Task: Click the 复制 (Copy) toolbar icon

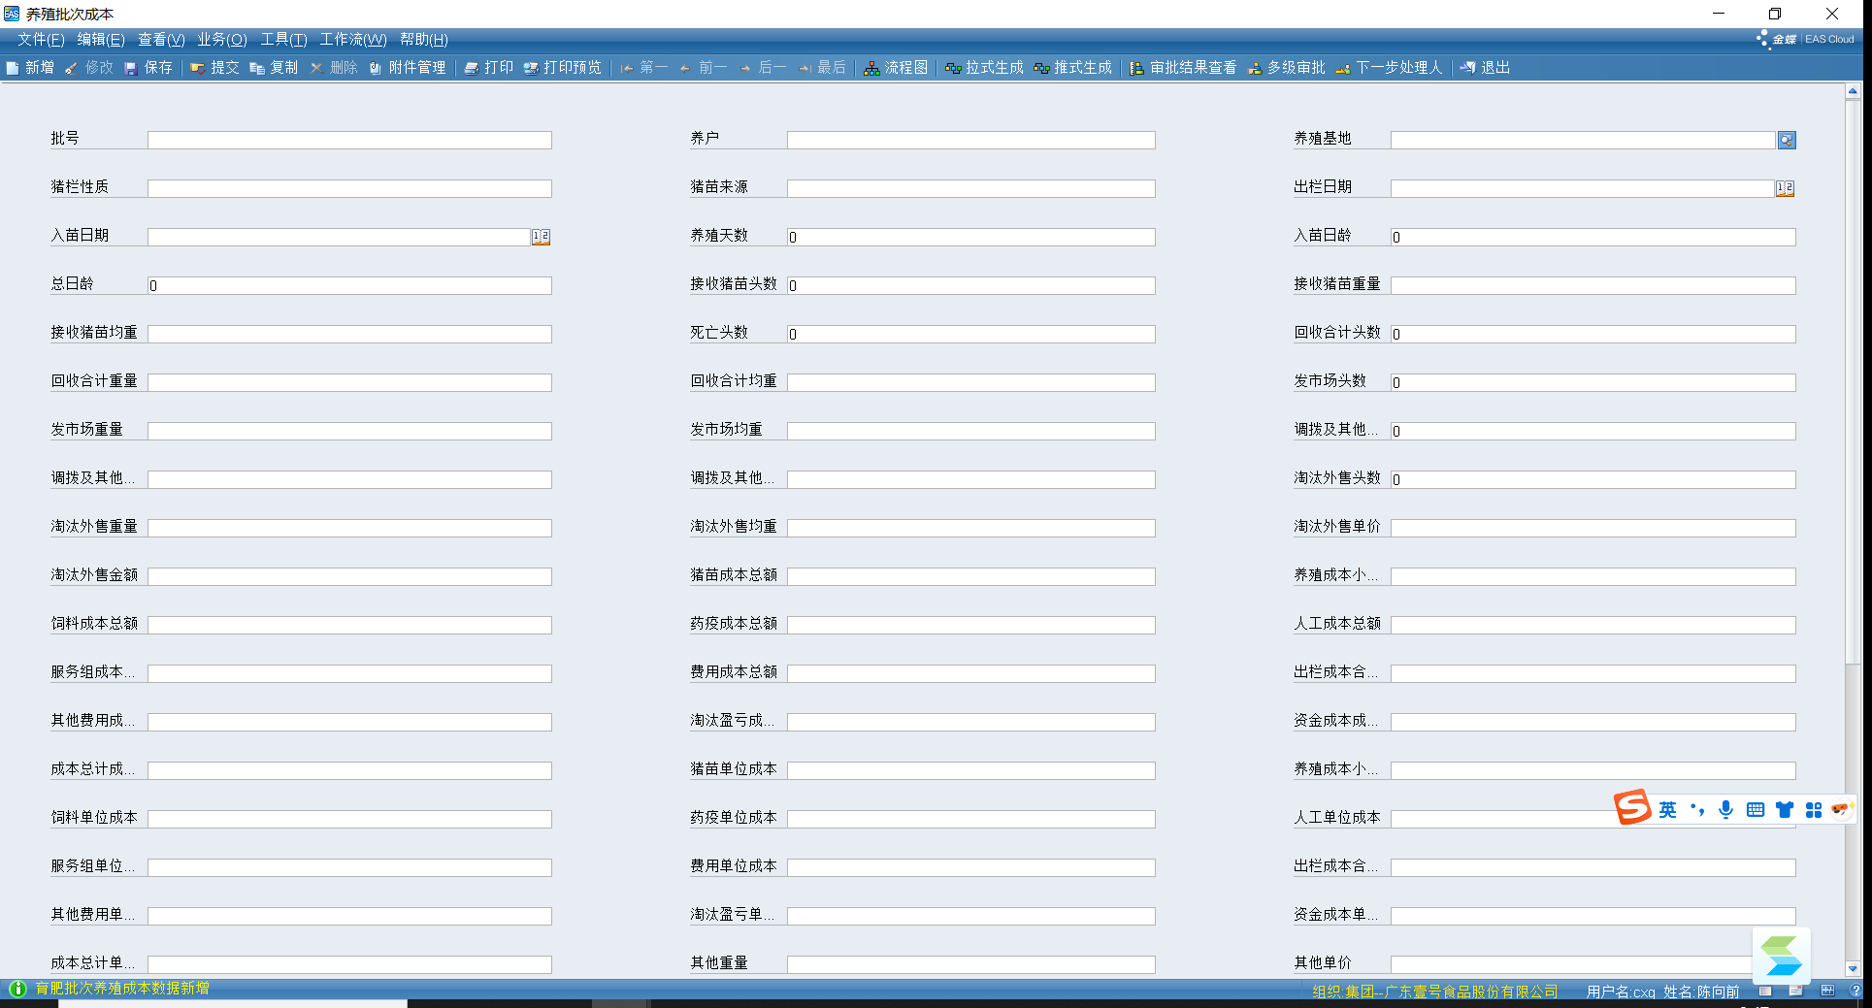Action: point(257,68)
